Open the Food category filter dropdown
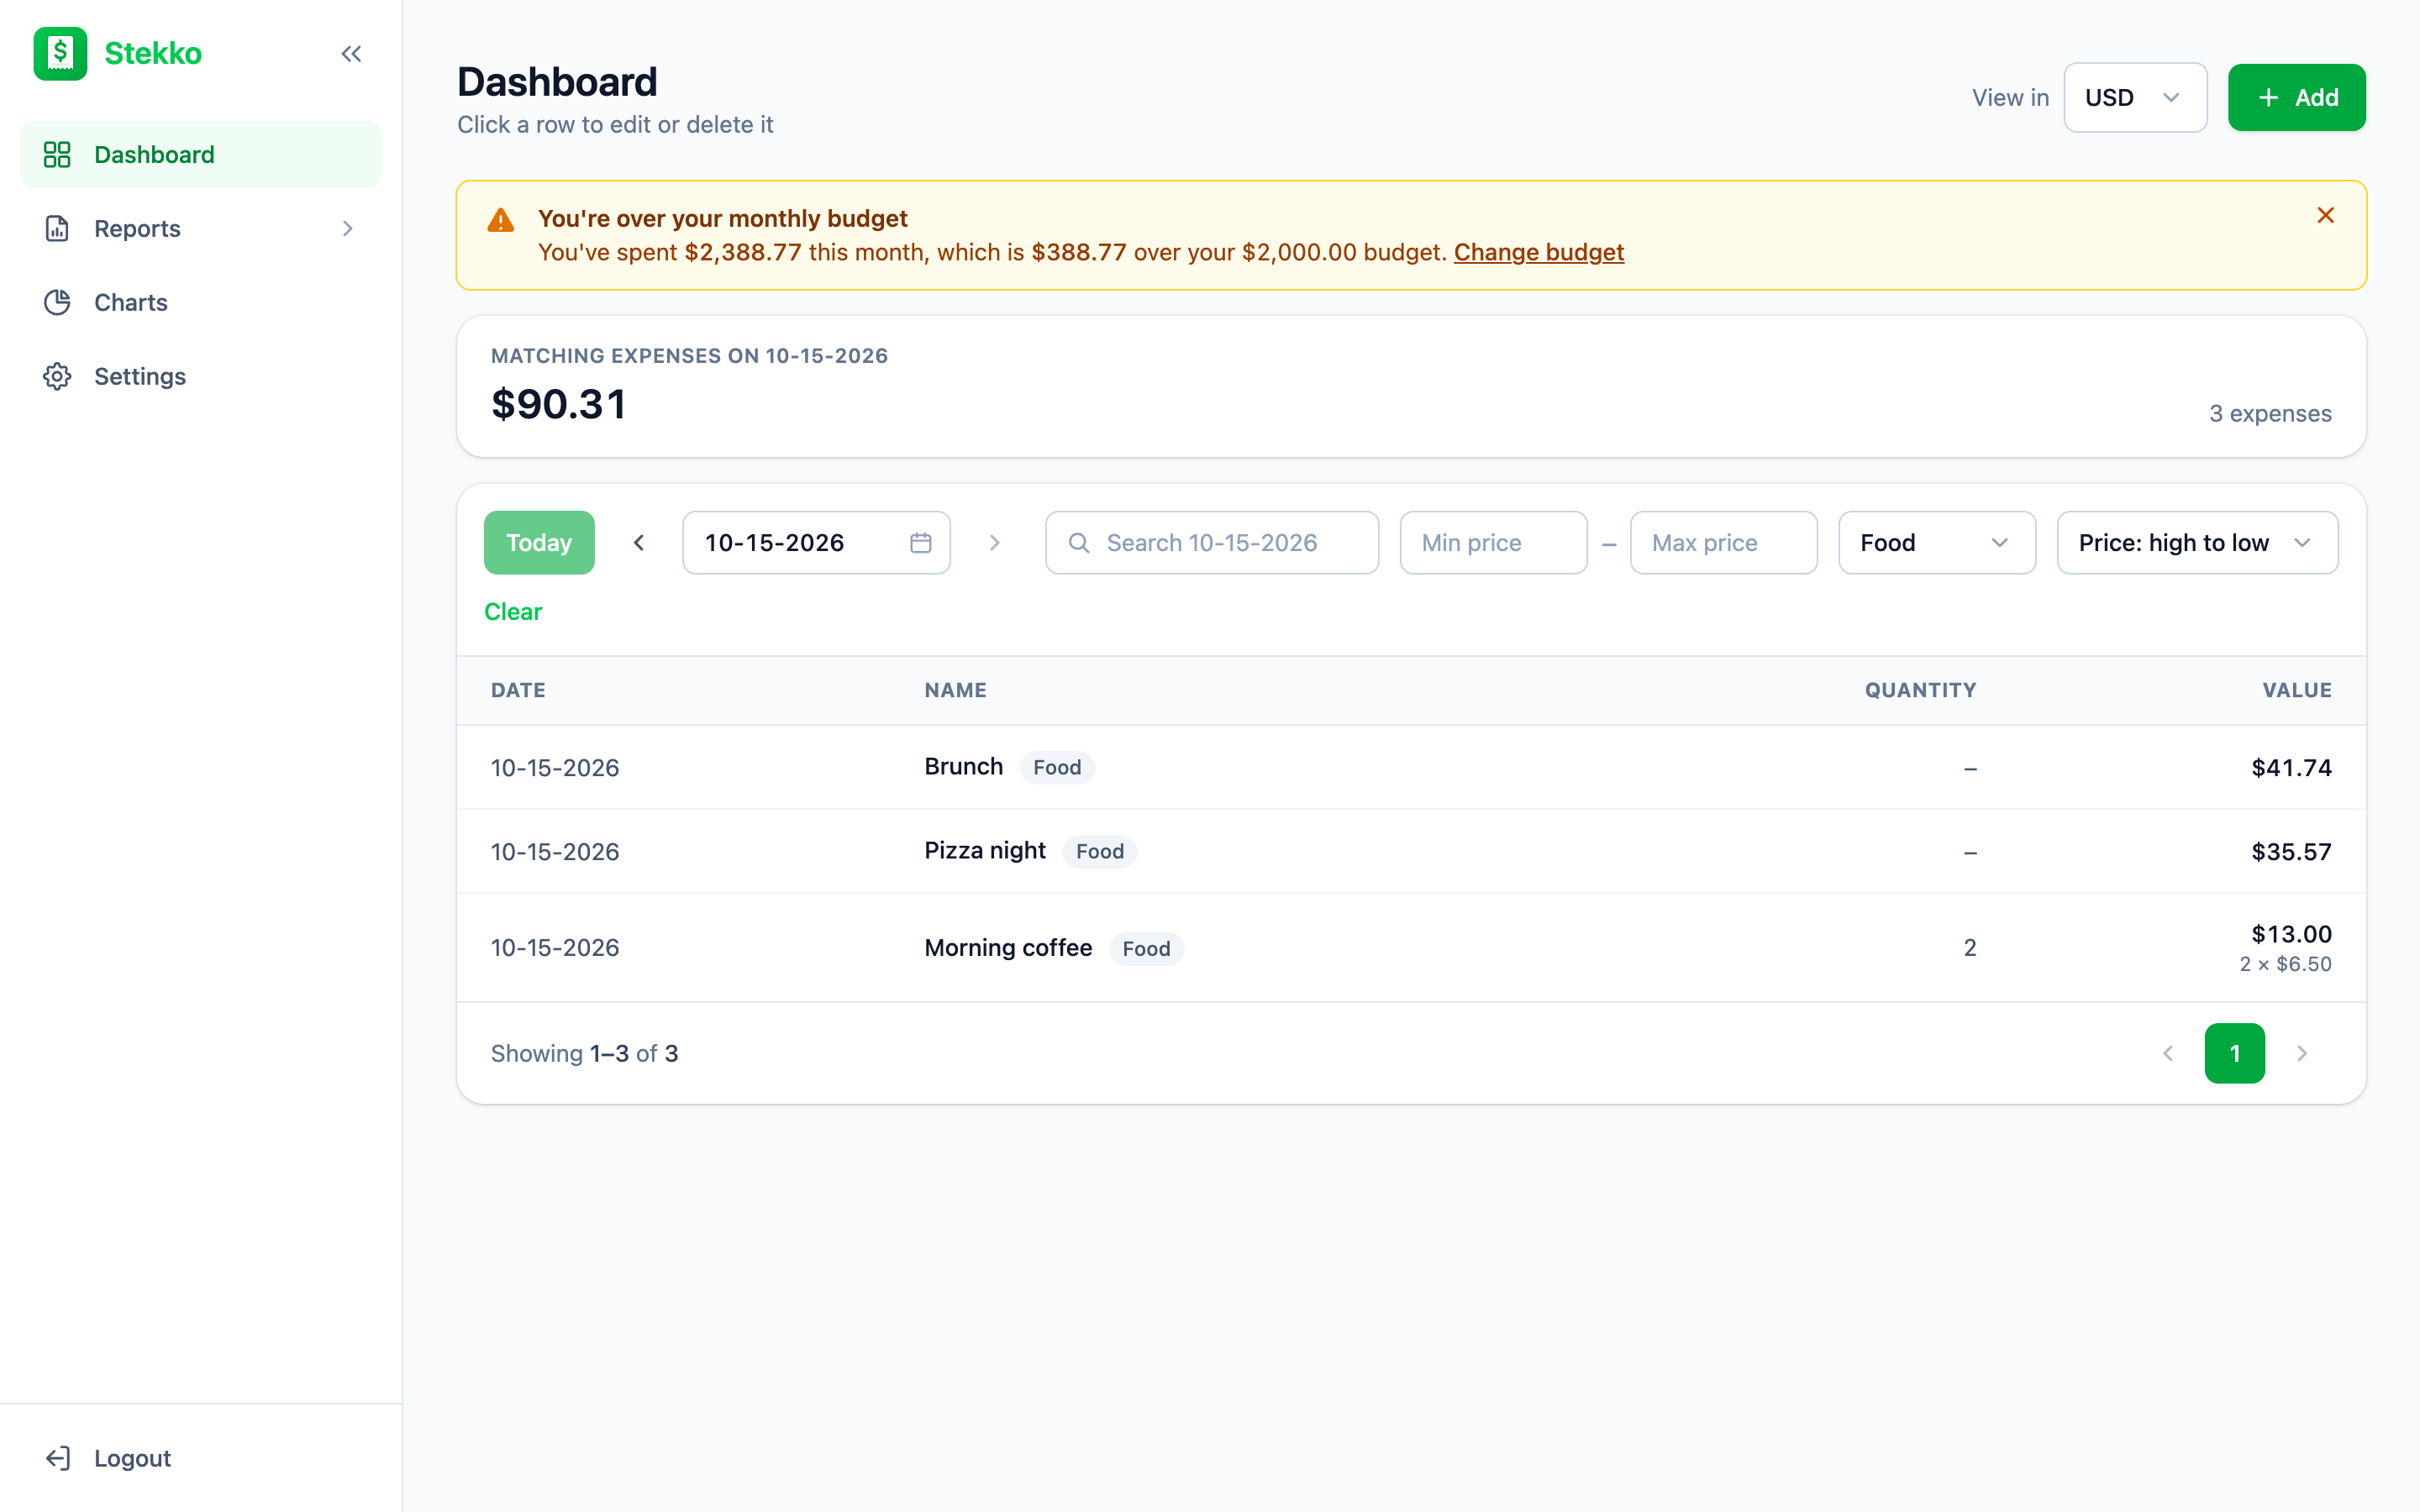Viewport: 2420px width, 1512px height. click(x=1937, y=543)
